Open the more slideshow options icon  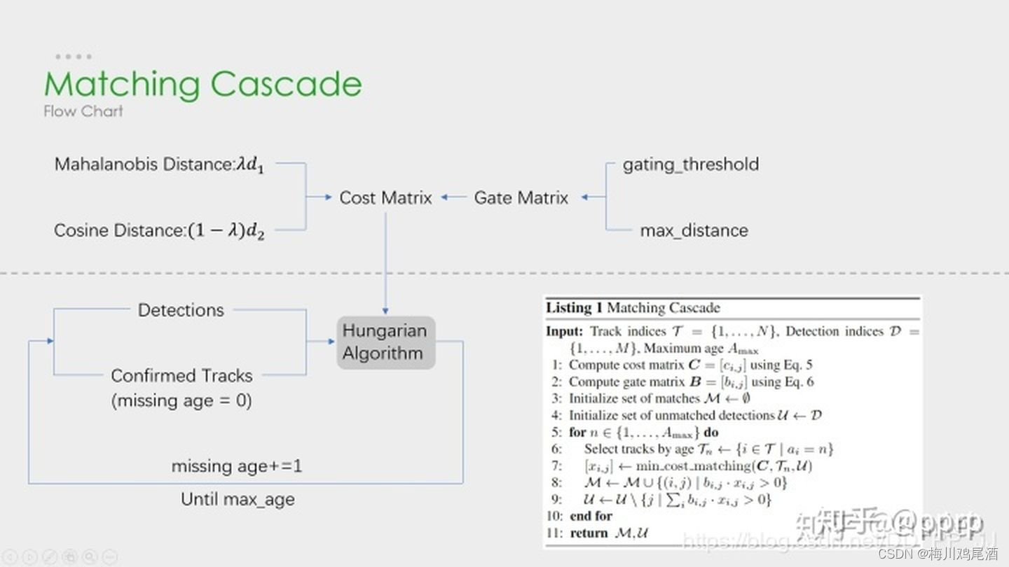point(110,557)
